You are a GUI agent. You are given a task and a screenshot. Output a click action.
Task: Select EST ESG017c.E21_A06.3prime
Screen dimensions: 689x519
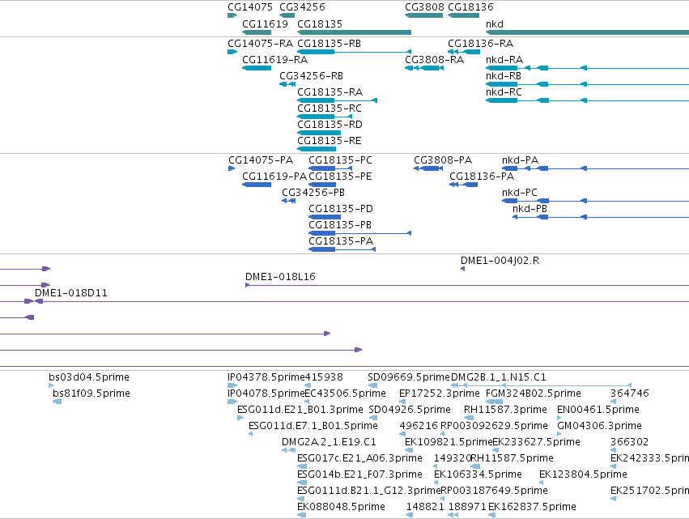302,466
